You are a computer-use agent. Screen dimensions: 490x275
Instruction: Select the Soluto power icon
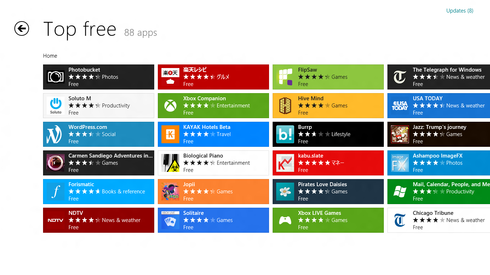coord(56,106)
